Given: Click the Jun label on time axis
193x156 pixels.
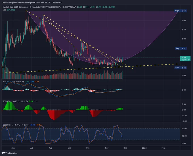Looking at the screenshot, I should point(13,148).
